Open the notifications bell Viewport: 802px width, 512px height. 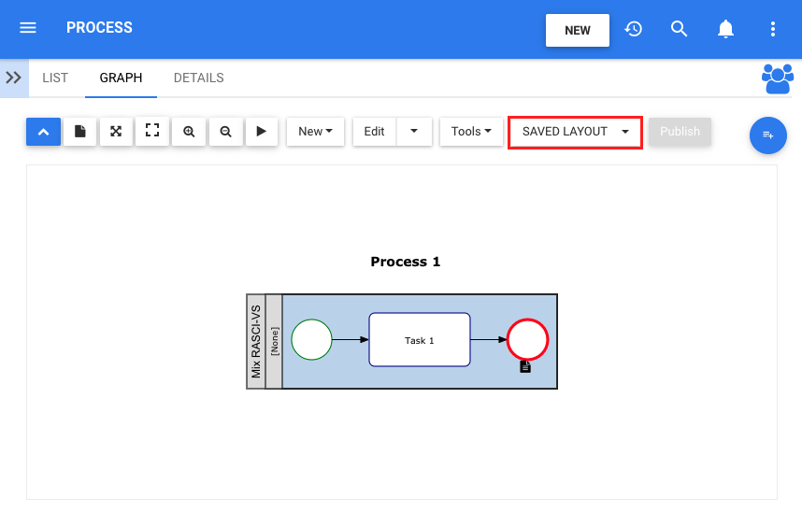click(x=725, y=29)
